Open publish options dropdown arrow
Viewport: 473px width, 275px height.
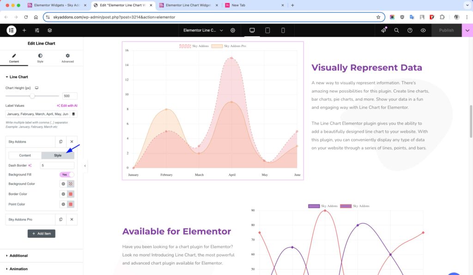(467, 30)
